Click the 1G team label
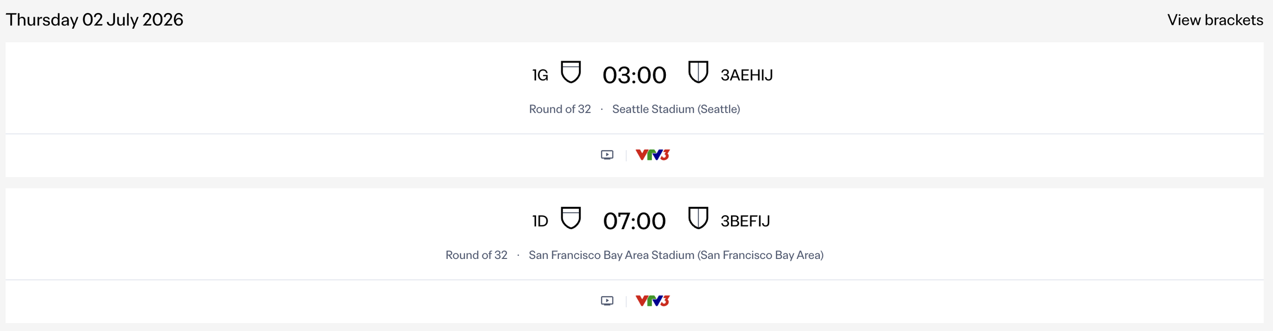Viewport: 1273px width, 331px height. coord(540,76)
